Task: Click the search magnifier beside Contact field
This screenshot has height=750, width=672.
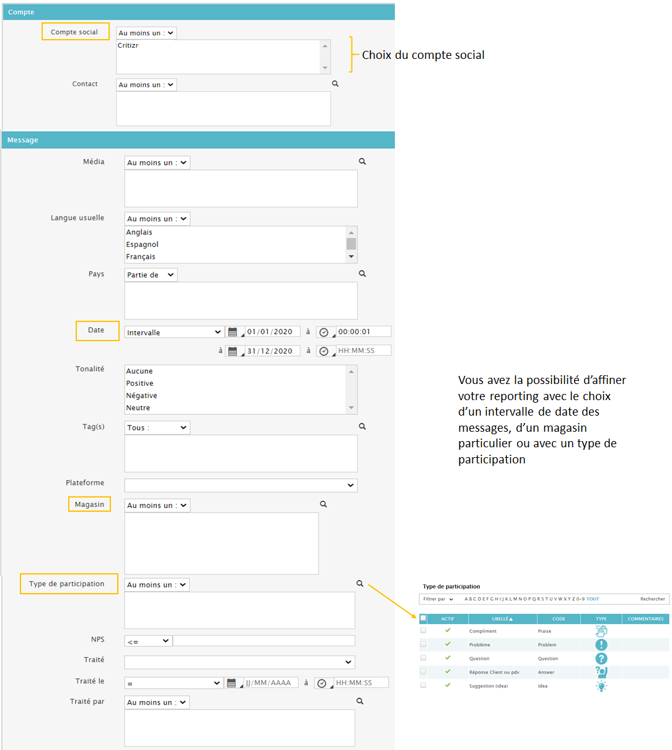Action: point(335,84)
